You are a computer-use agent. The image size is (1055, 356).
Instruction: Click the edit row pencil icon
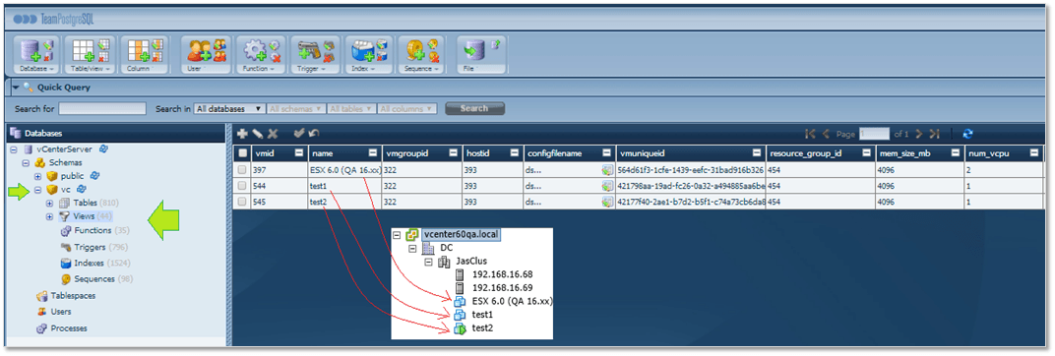click(x=258, y=134)
